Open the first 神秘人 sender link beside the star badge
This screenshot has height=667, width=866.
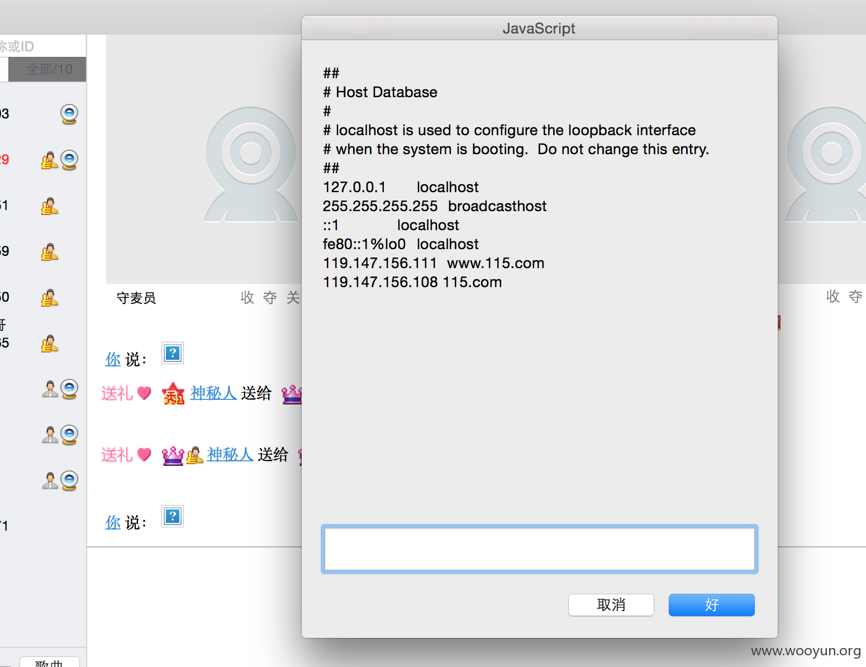click(x=213, y=393)
